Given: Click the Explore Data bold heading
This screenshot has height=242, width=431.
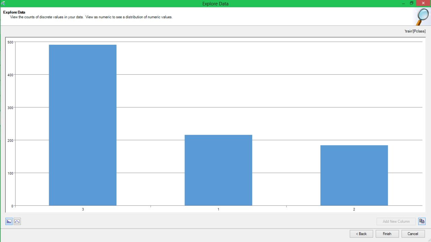Looking at the screenshot, I should click(14, 12).
